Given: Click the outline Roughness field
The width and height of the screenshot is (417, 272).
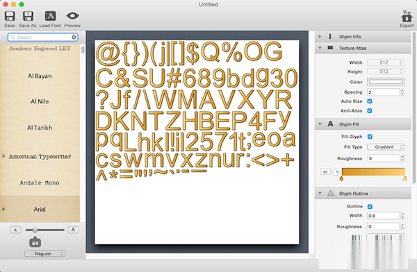Looking at the screenshot, I should coord(384,227).
